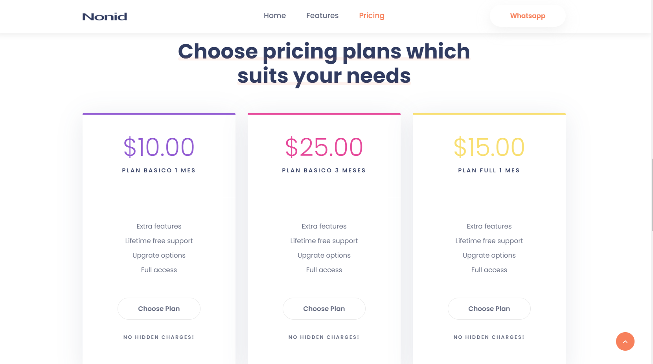Screen dimensions: 653x364
Task: Choose Plan for the $25.00 plan
Action: [x=324, y=309]
